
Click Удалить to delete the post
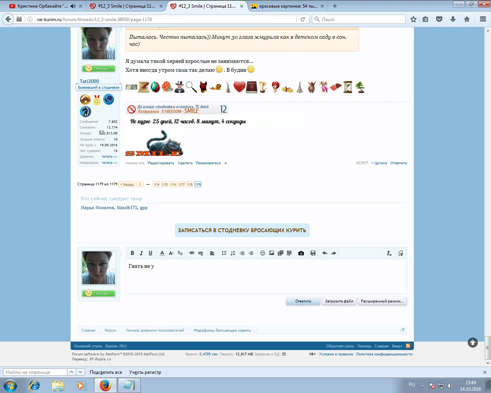click(x=185, y=163)
